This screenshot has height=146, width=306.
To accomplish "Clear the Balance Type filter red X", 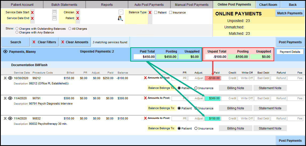I will [150, 12].
